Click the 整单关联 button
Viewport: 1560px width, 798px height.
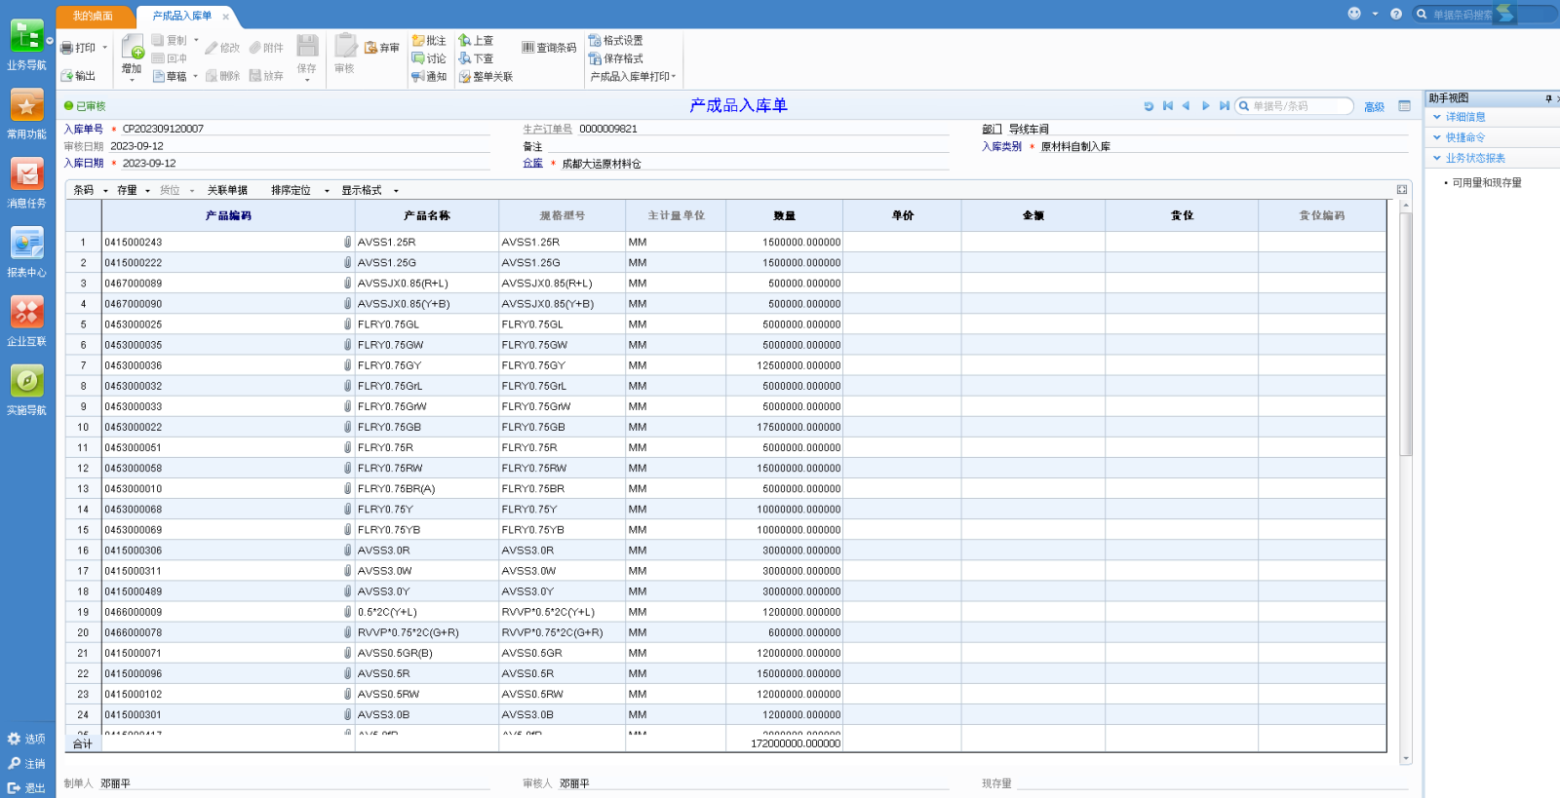click(x=486, y=76)
